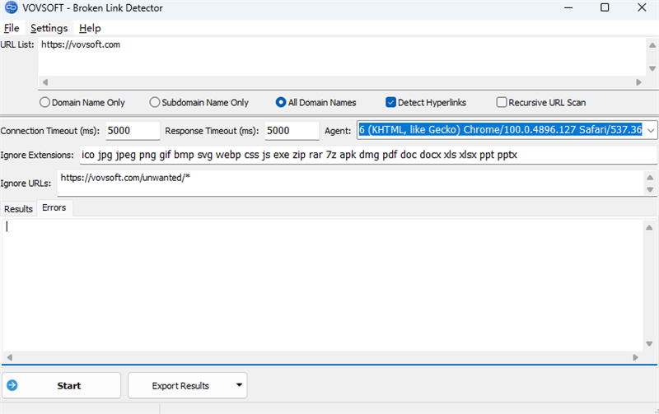Close the Broken Link Detector window
This screenshot has height=414, width=659.
click(x=642, y=7)
